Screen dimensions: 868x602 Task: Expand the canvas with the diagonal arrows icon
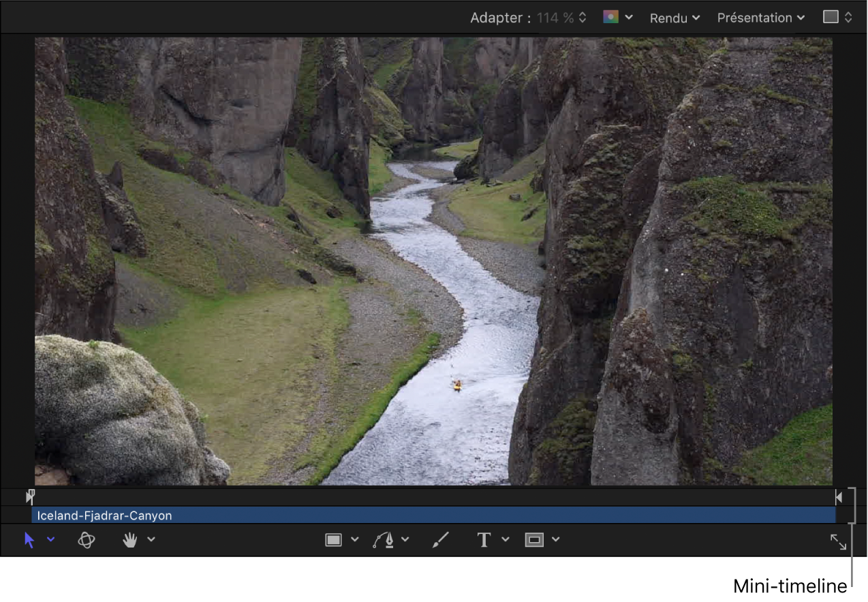point(838,541)
